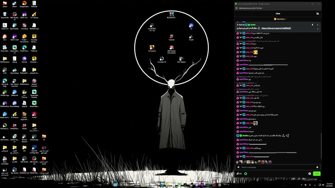
Task: Select Revo Uninstaller shortcut
Action: tap(5, 161)
